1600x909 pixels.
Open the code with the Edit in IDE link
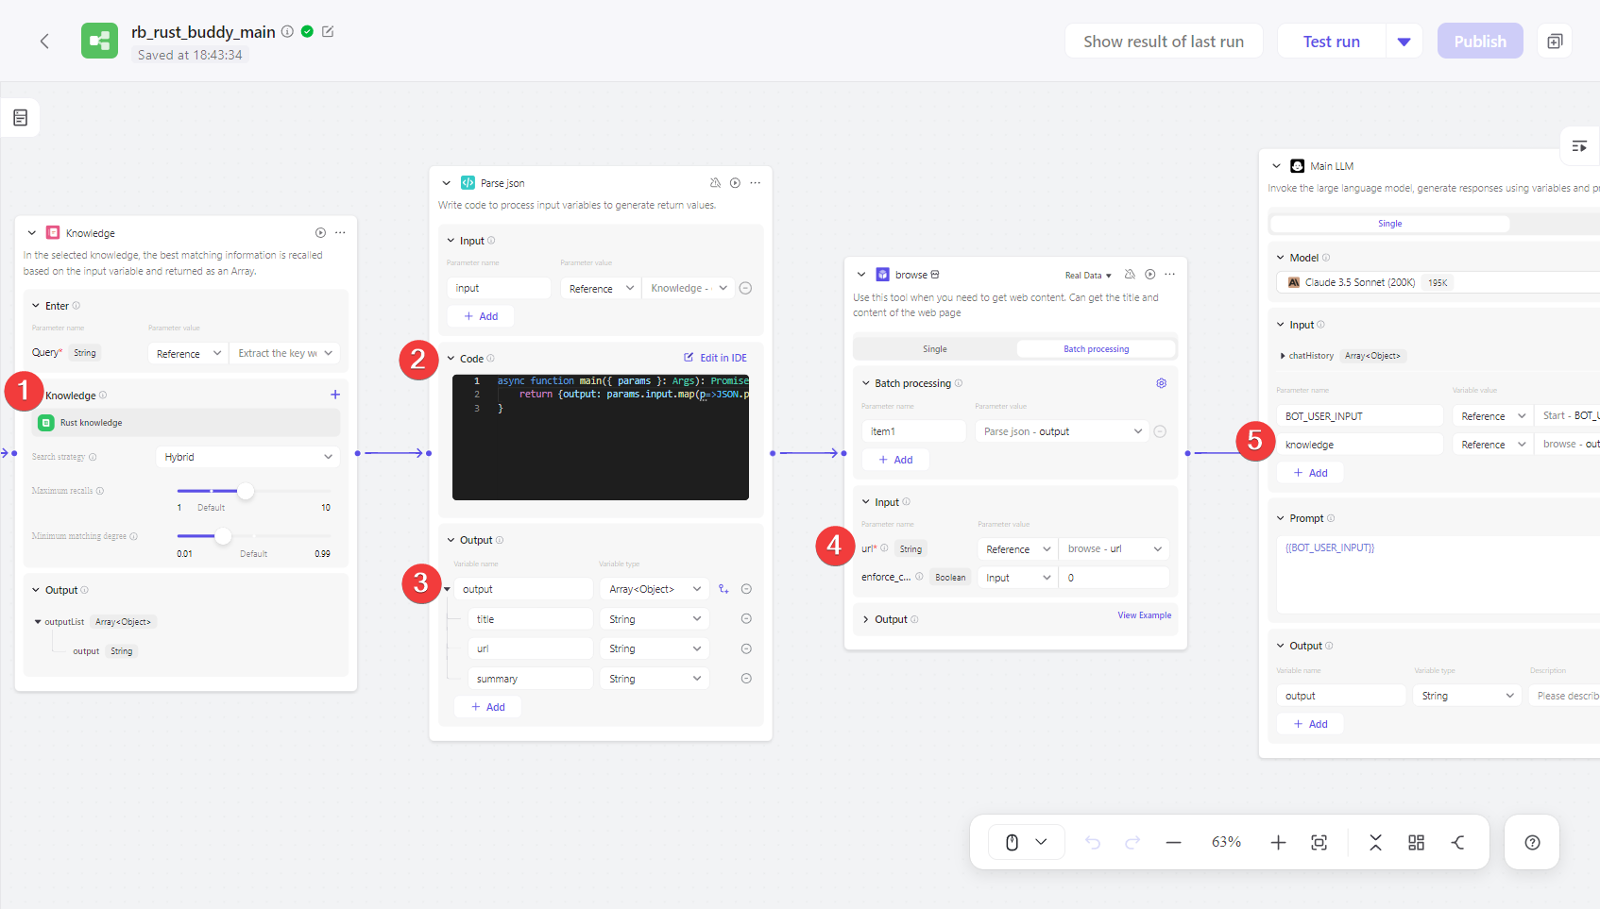[715, 357]
